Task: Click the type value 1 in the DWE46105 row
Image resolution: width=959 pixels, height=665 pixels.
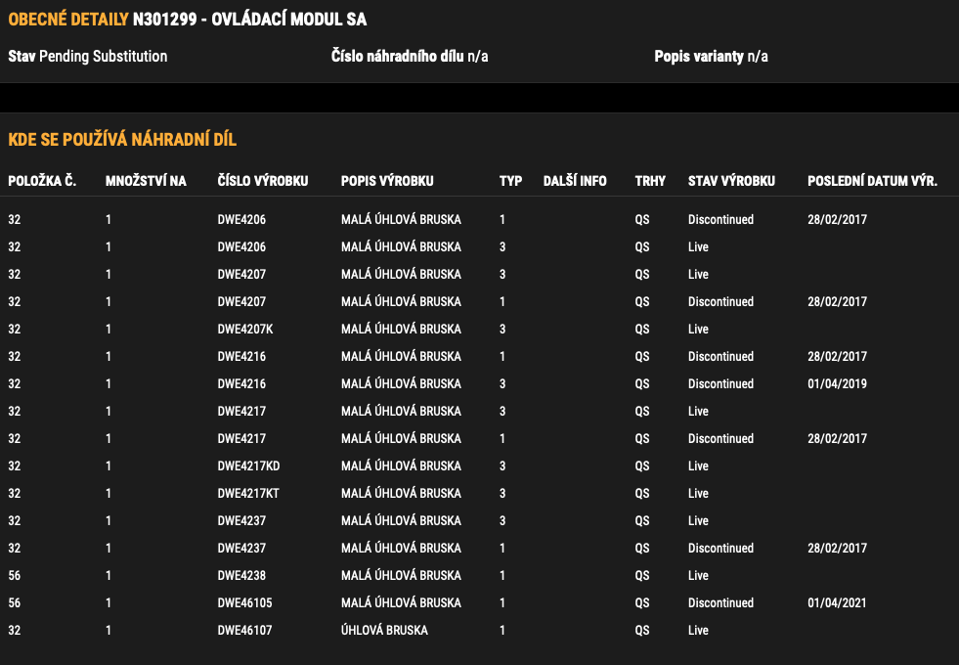Action: (x=502, y=603)
